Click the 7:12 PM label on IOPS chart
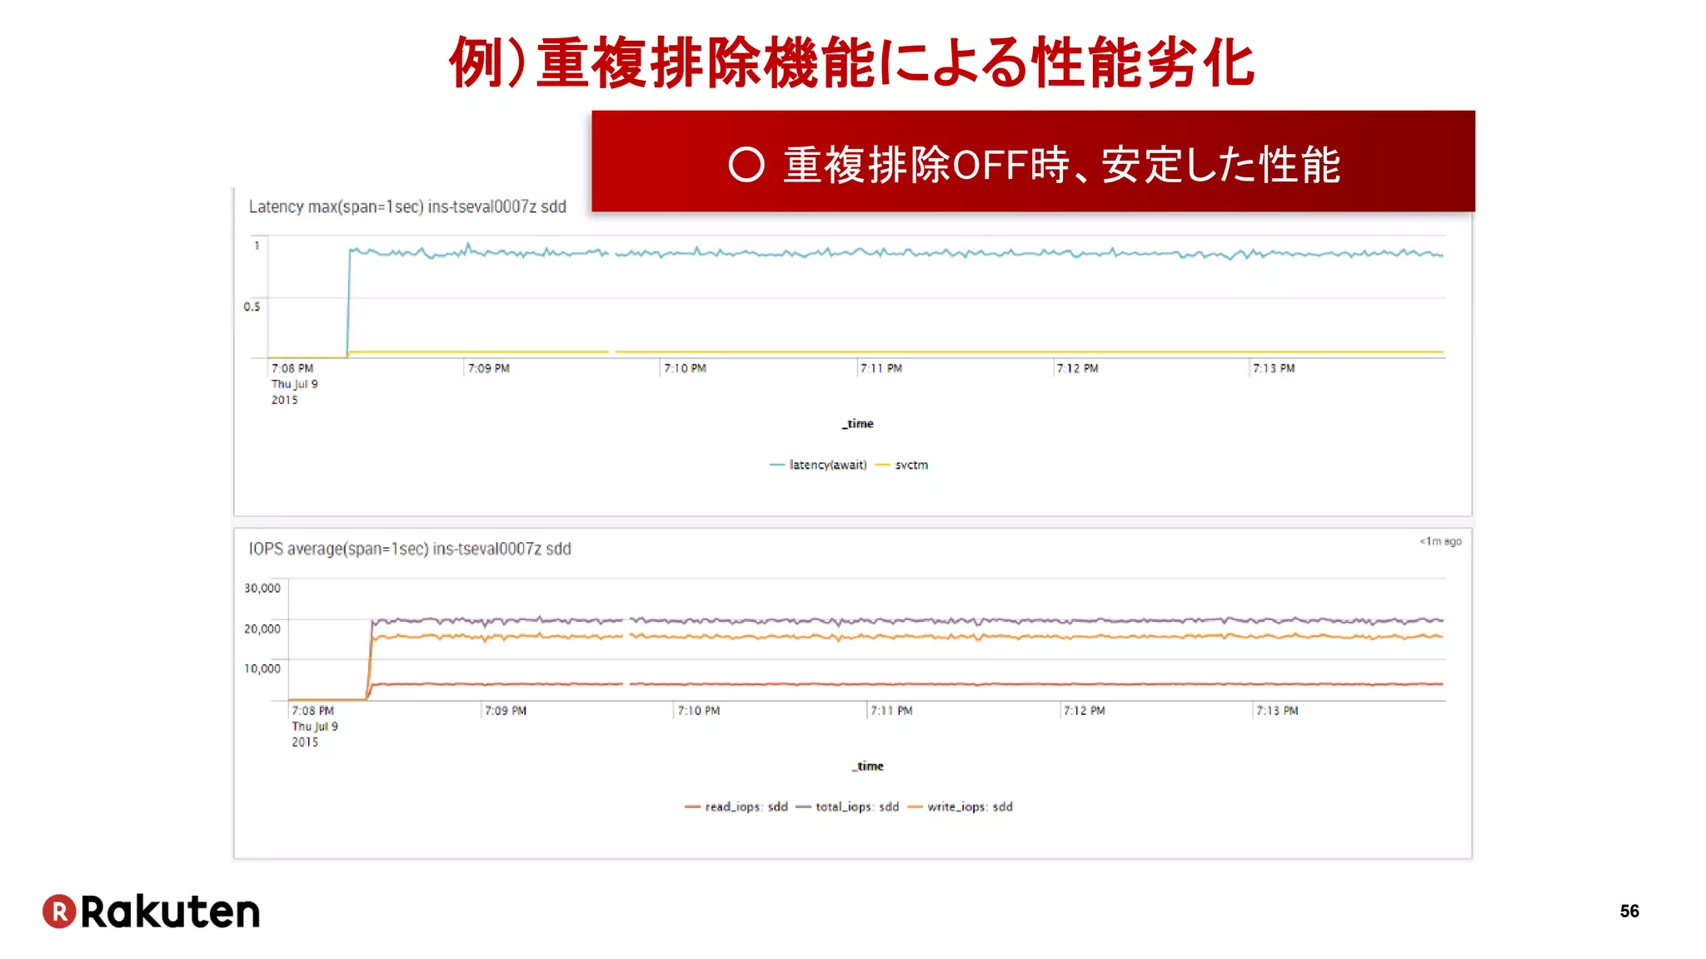Viewport: 1706px width, 959px height. point(1085,710)
